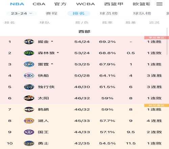Image resolution: width=169 pixels, height=149 pixels.
Task: Click the Suns PHX logo
Action: pyautogui.click(x=29, y=98)
